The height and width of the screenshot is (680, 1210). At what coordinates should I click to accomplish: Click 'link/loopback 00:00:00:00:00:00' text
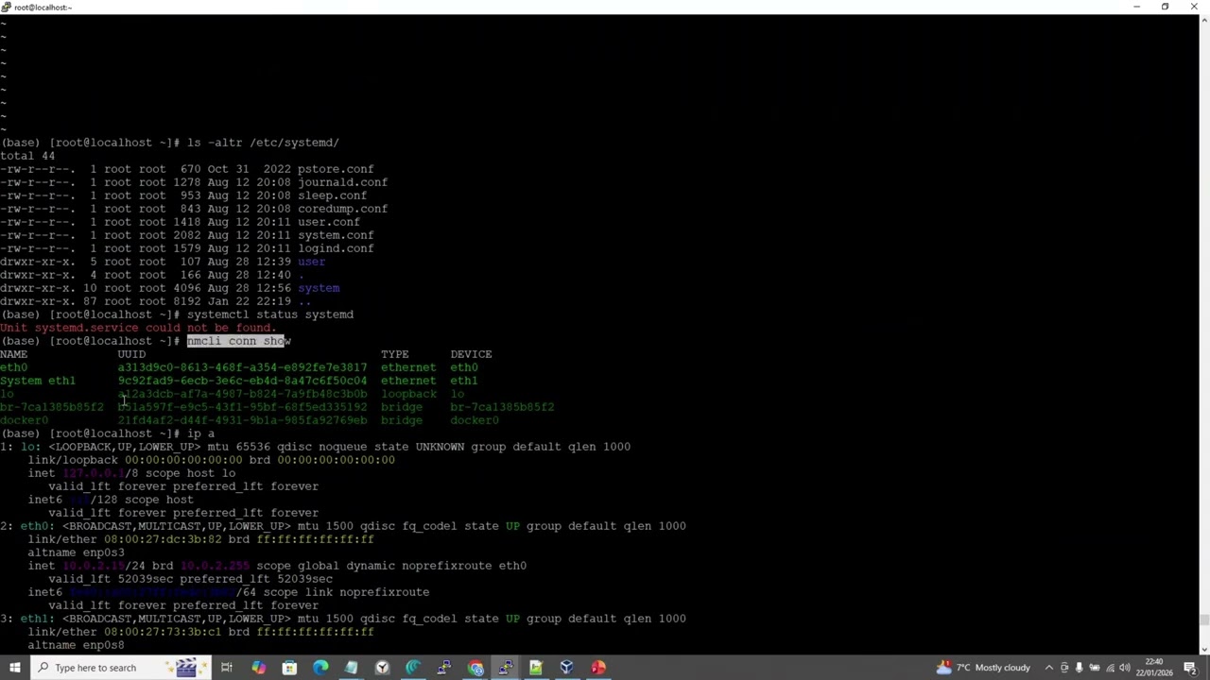135,460
